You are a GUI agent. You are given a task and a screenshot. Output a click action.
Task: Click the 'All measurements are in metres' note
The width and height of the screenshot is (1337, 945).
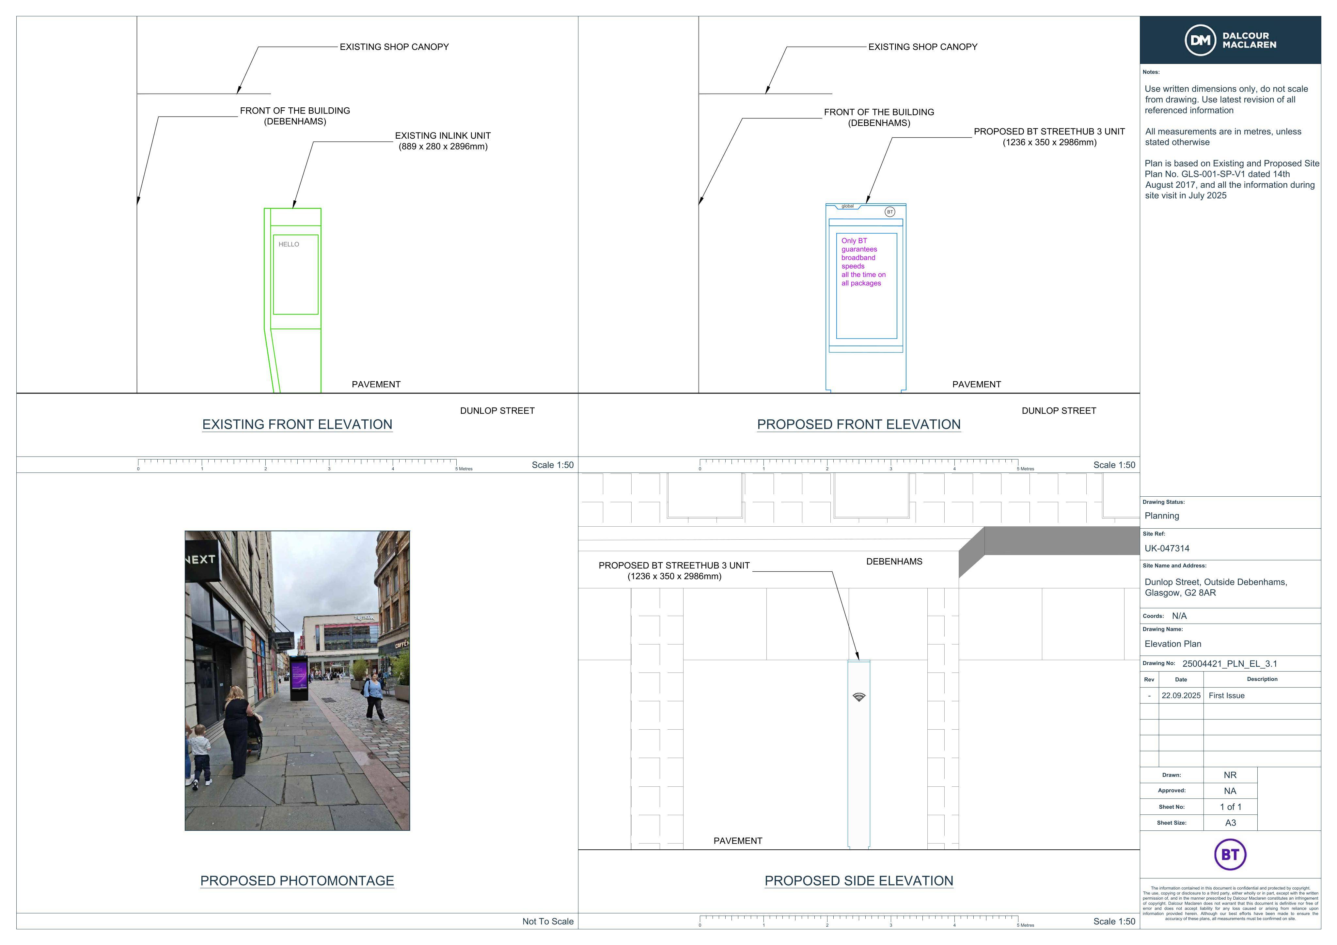pyautogui.click(x=1223, y=137)
